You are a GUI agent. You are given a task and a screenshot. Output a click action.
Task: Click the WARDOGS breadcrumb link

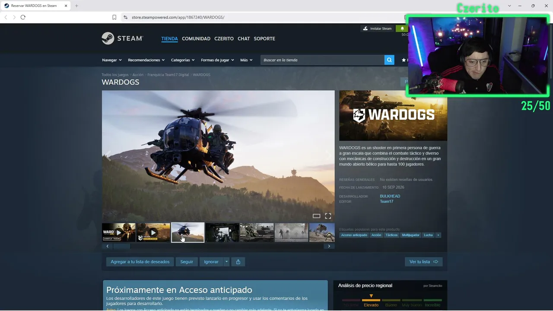click(201, 75)
